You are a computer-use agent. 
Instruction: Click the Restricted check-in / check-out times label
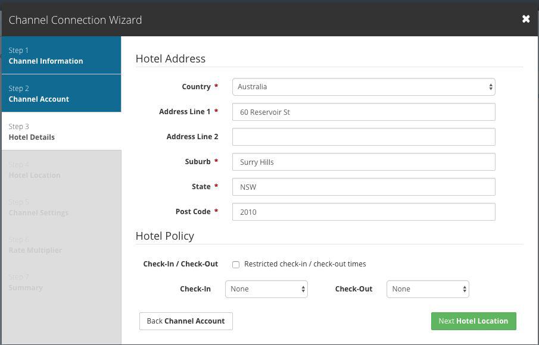click(x=305, y=264)
